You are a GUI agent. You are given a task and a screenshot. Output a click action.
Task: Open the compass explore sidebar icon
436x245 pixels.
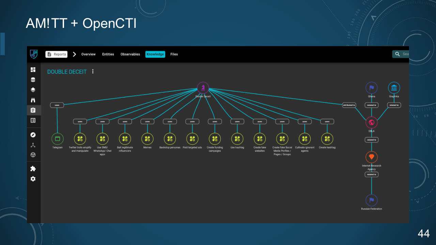(x=33, y=135)
